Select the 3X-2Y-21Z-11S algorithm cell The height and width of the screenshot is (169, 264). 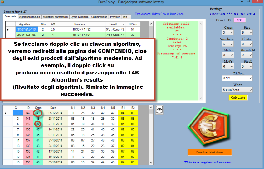(x=27, y=29)
